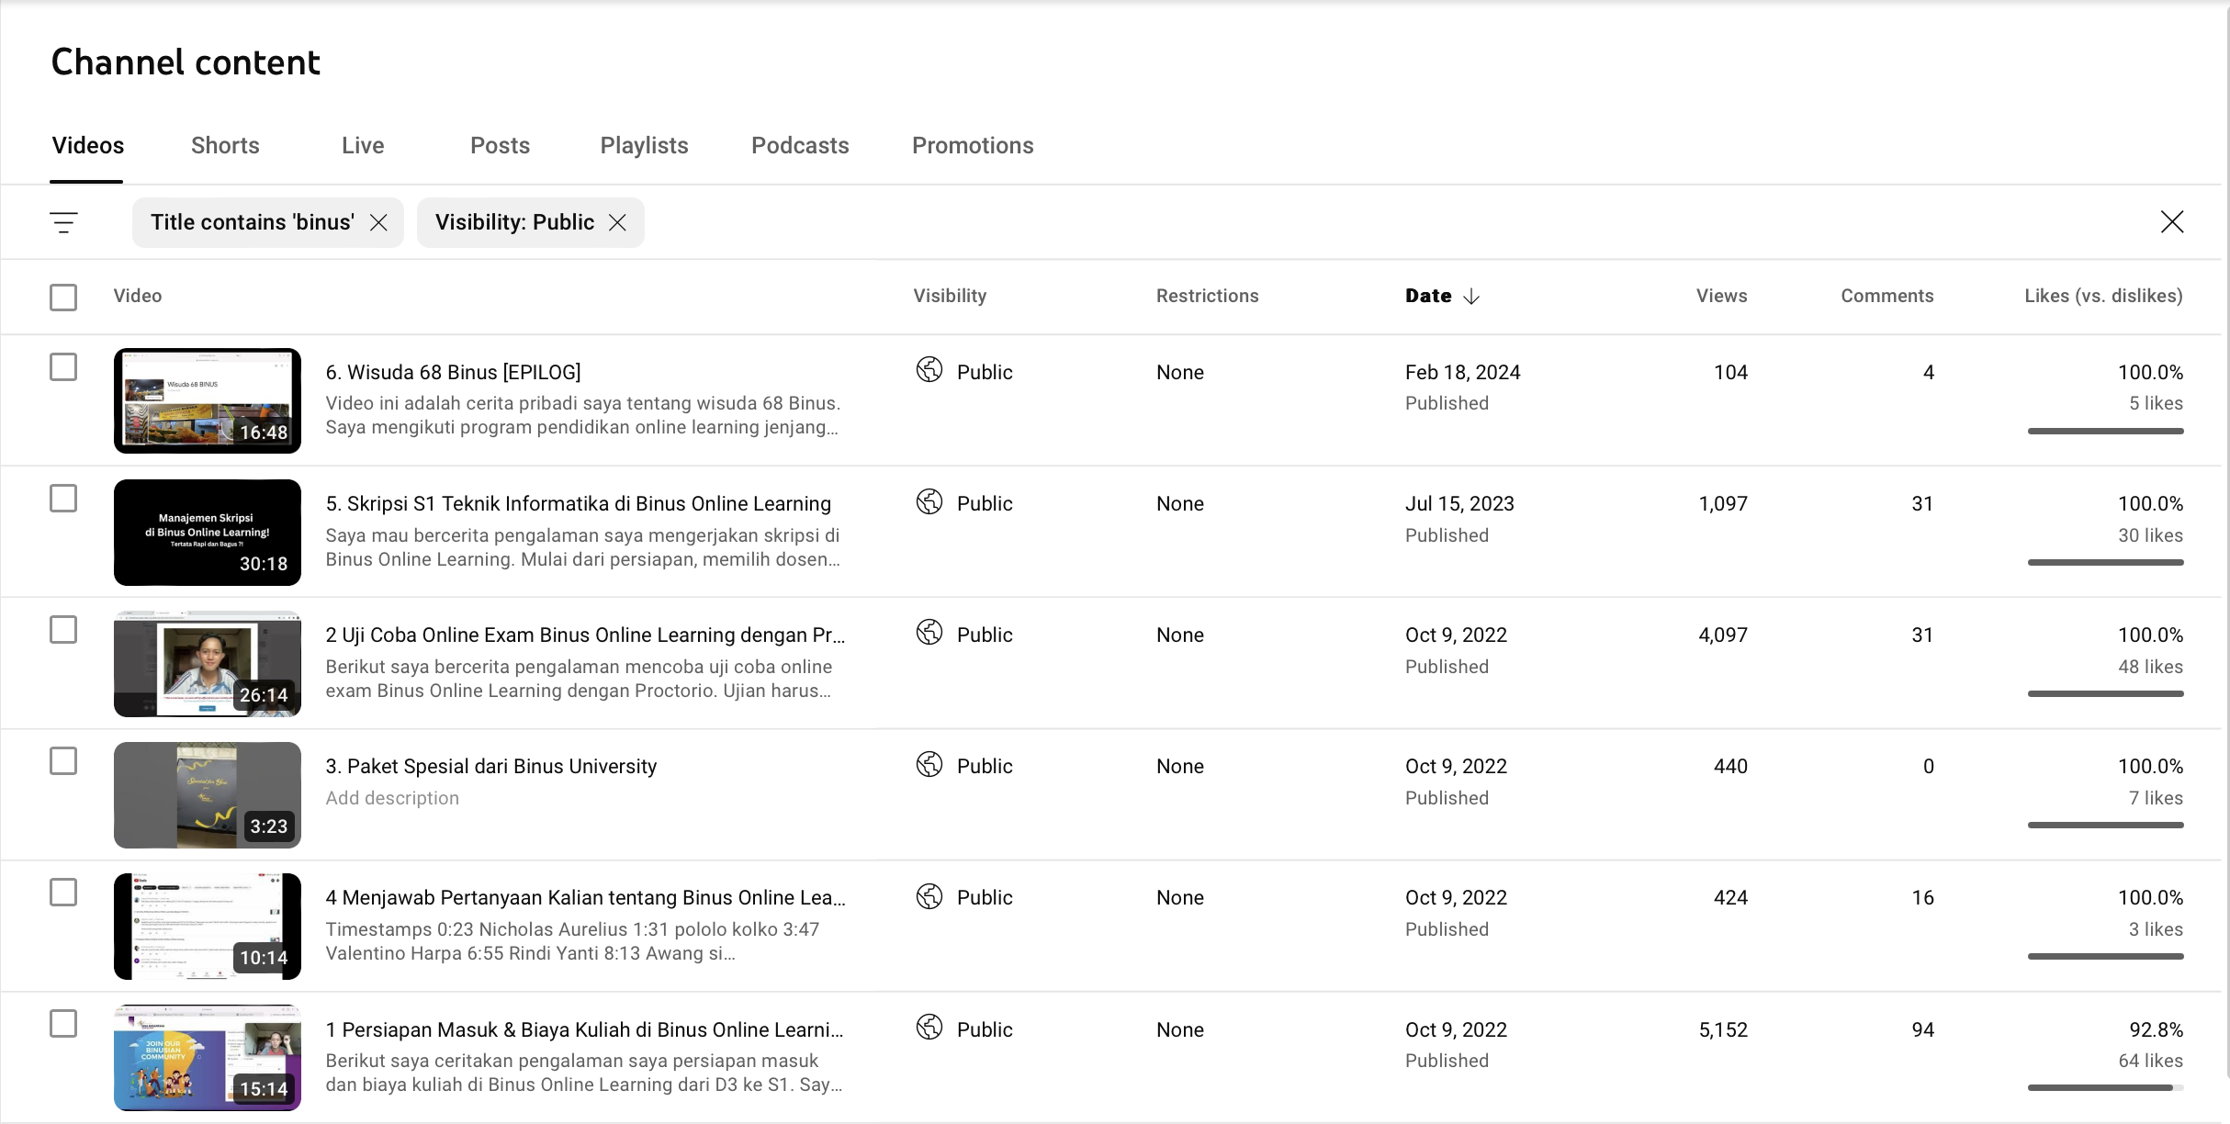Click the Uji Coba Online Exam video thumbnail
The height and width of the screenshot is (1124, 2230).
point(207,662)
